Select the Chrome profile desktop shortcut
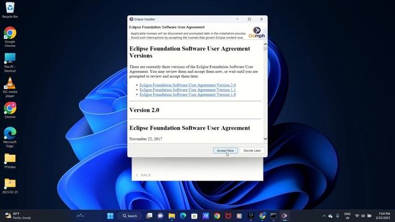The height and width of the screenshot is (222, 395). click(10, 110)
